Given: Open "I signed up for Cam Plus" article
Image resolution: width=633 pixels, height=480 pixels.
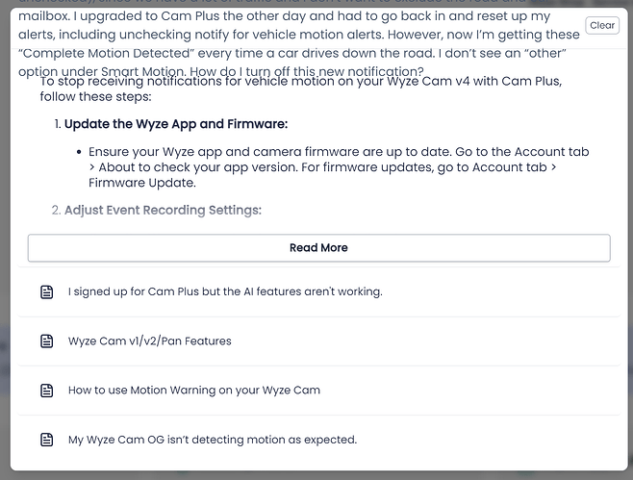Looking at the screenshot, I should (225, 291).
